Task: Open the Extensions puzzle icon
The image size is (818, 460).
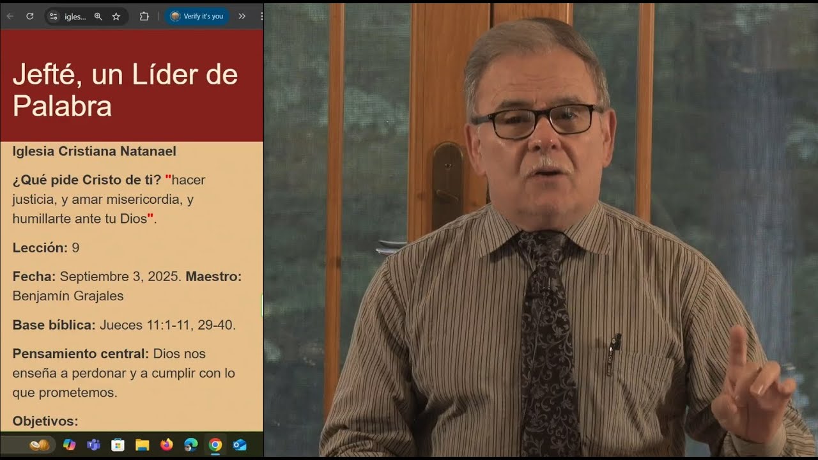Action: click(x=144, y=17)
